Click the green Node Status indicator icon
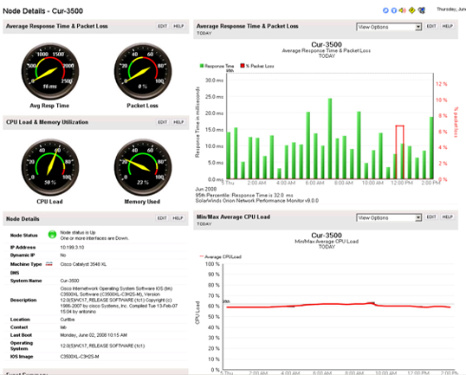466x375 pixels. click(x=52, y=235)
